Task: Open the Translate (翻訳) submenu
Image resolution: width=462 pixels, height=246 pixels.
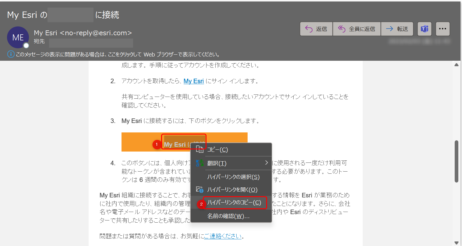Action: tap(231, 163)
